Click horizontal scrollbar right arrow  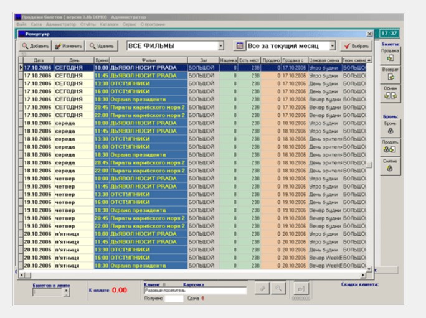(363, 275)
